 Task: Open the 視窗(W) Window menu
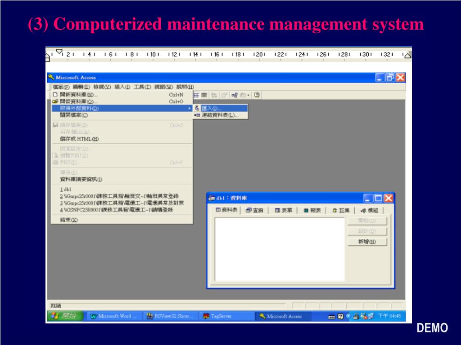[x=163, y=87]
